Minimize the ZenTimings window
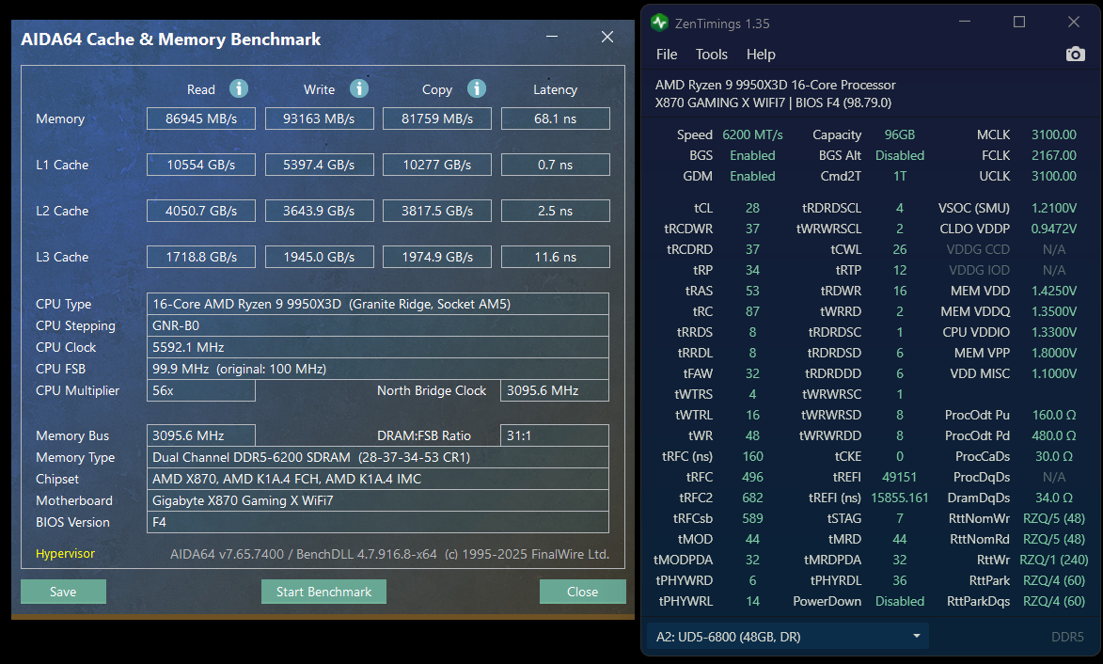The width and height of the screenshot is (1103, 664). pos(965,22)
